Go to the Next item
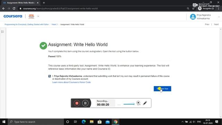 216,24
